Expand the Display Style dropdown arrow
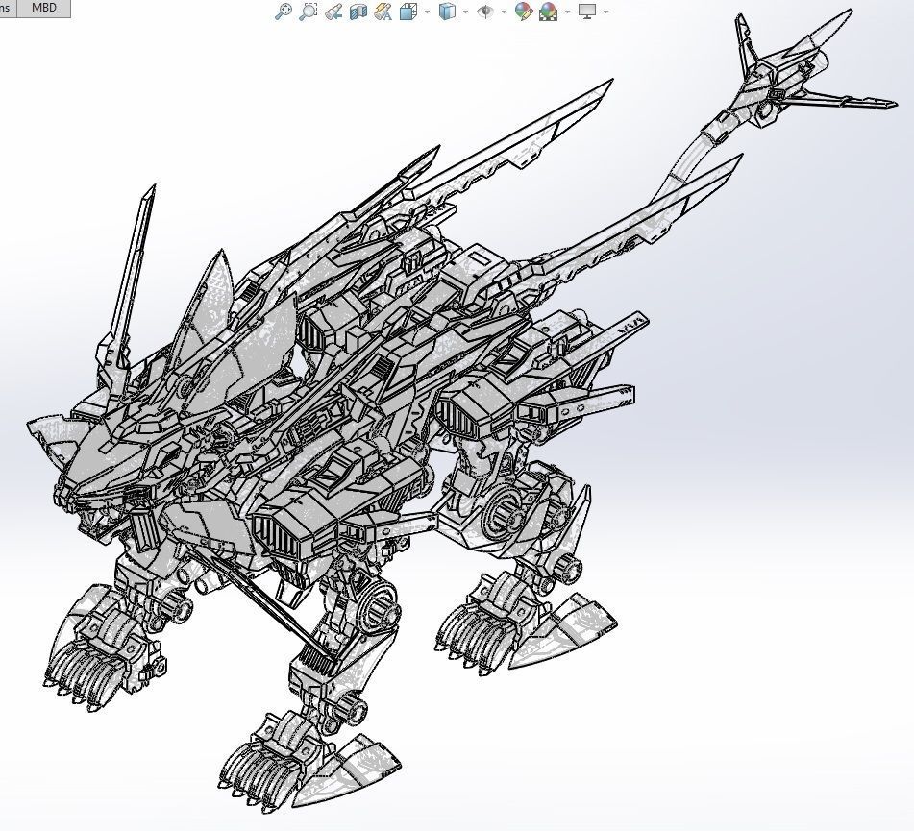Viewport: 914px width, 831px height. tap(464, 12)
